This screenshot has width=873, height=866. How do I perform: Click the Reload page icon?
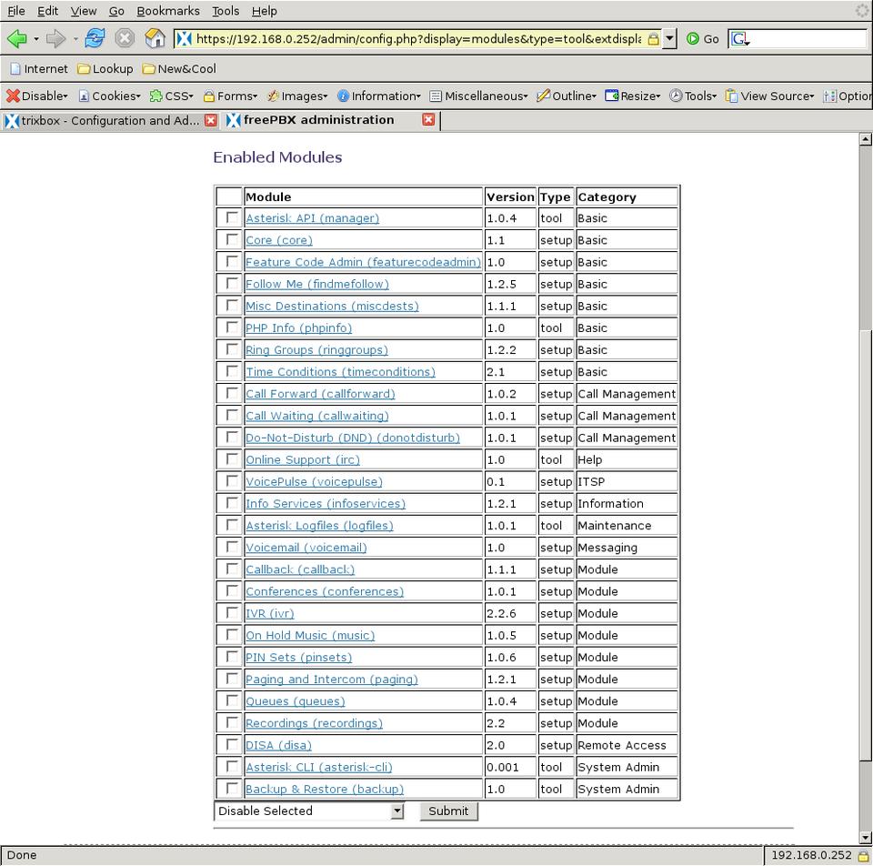[95, 38]
